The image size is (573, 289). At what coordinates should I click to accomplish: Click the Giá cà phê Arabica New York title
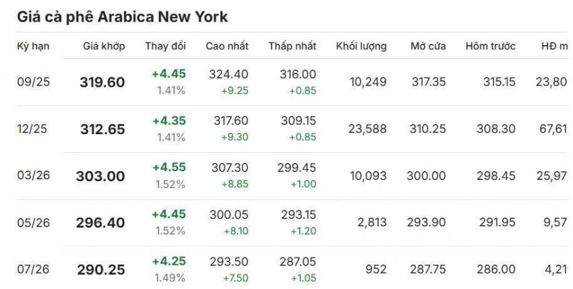122,16
